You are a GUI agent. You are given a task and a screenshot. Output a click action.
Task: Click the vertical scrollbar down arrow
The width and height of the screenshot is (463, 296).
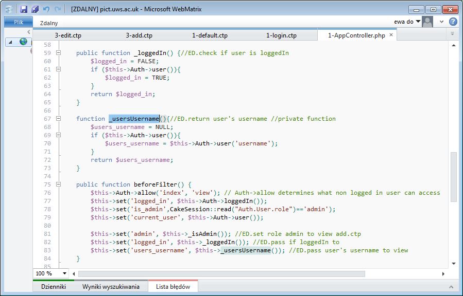(x=454, y=263)
